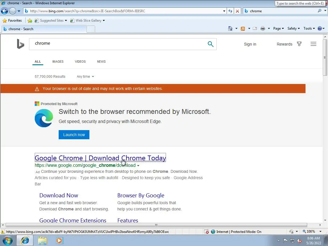Click the Refresh icon beside address bar

pos(230,11)
